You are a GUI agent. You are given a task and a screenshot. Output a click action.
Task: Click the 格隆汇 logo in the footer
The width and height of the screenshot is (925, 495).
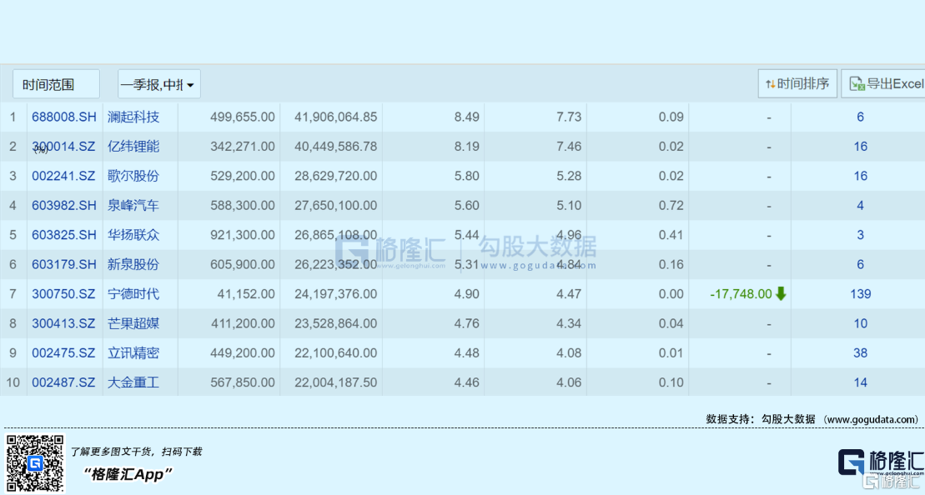tap(880, 462)
